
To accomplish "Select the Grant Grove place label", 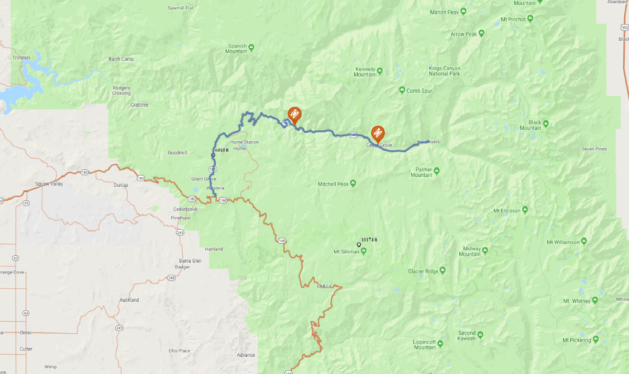I will pos(204,179).
